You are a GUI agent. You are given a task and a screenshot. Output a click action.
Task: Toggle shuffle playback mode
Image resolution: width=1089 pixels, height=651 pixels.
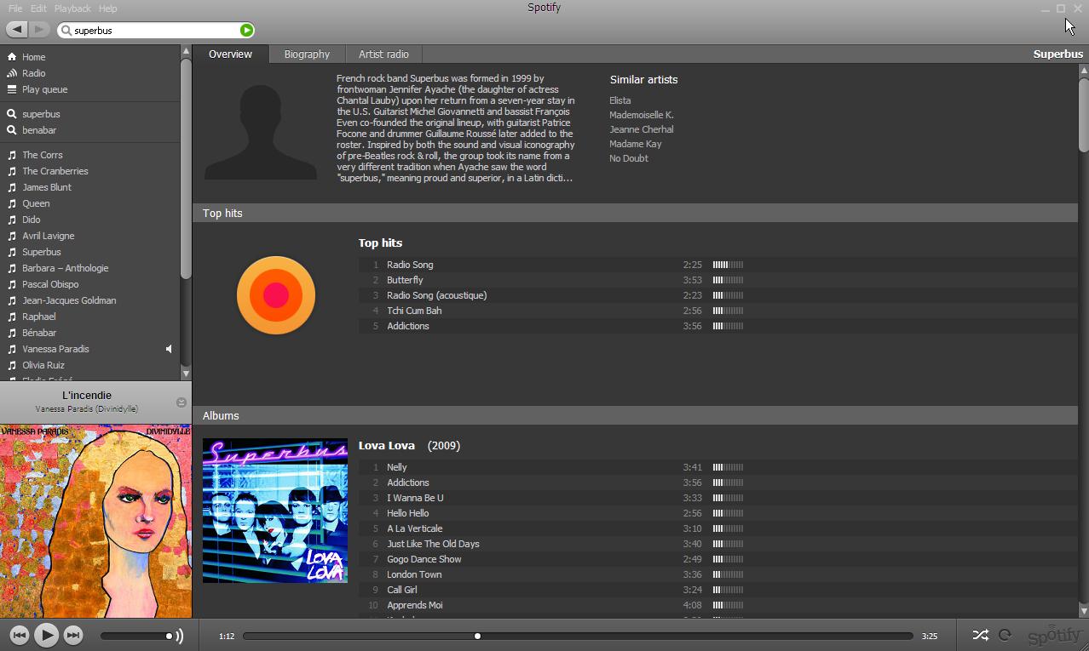point(980,635)
